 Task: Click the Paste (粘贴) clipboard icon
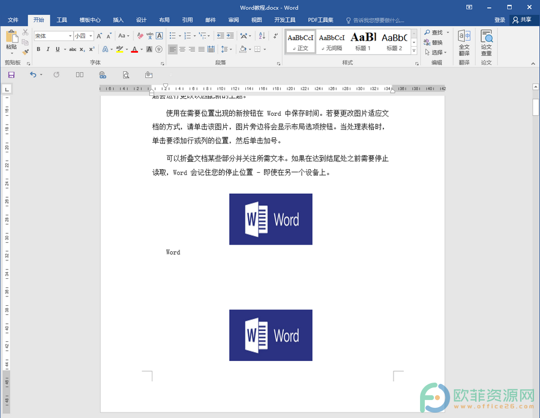11,37
